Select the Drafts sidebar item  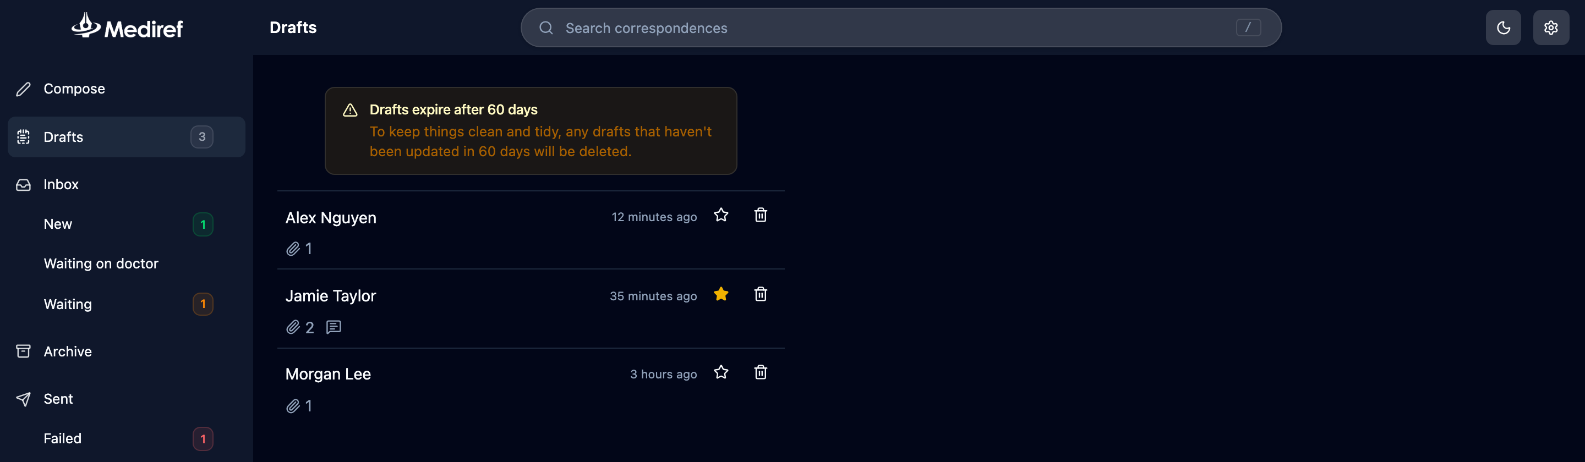tap(126, 136)
